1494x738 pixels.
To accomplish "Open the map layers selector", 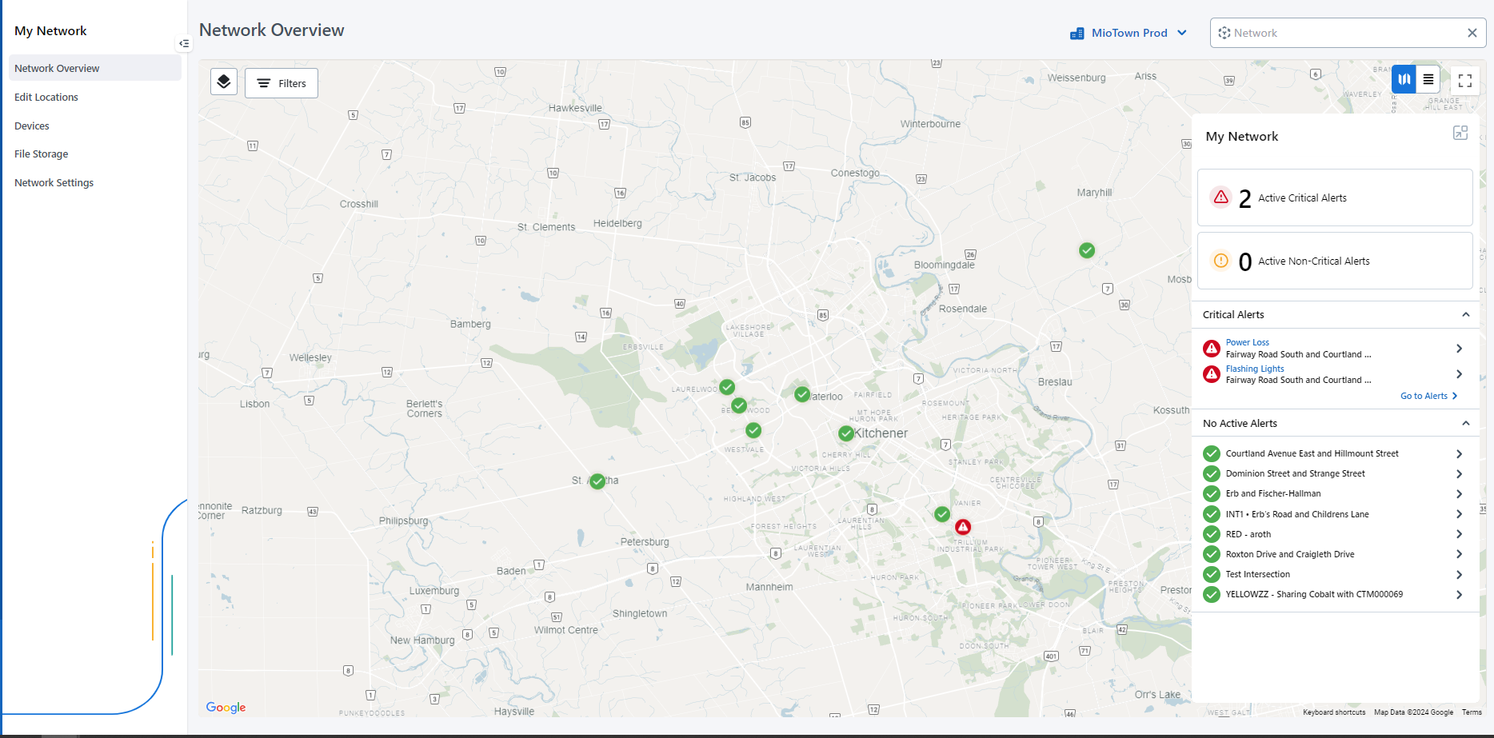I will point(223,82).
